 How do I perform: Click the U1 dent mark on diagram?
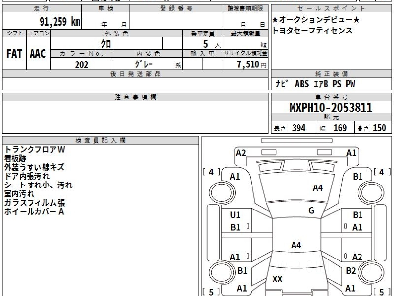point(235,215)
